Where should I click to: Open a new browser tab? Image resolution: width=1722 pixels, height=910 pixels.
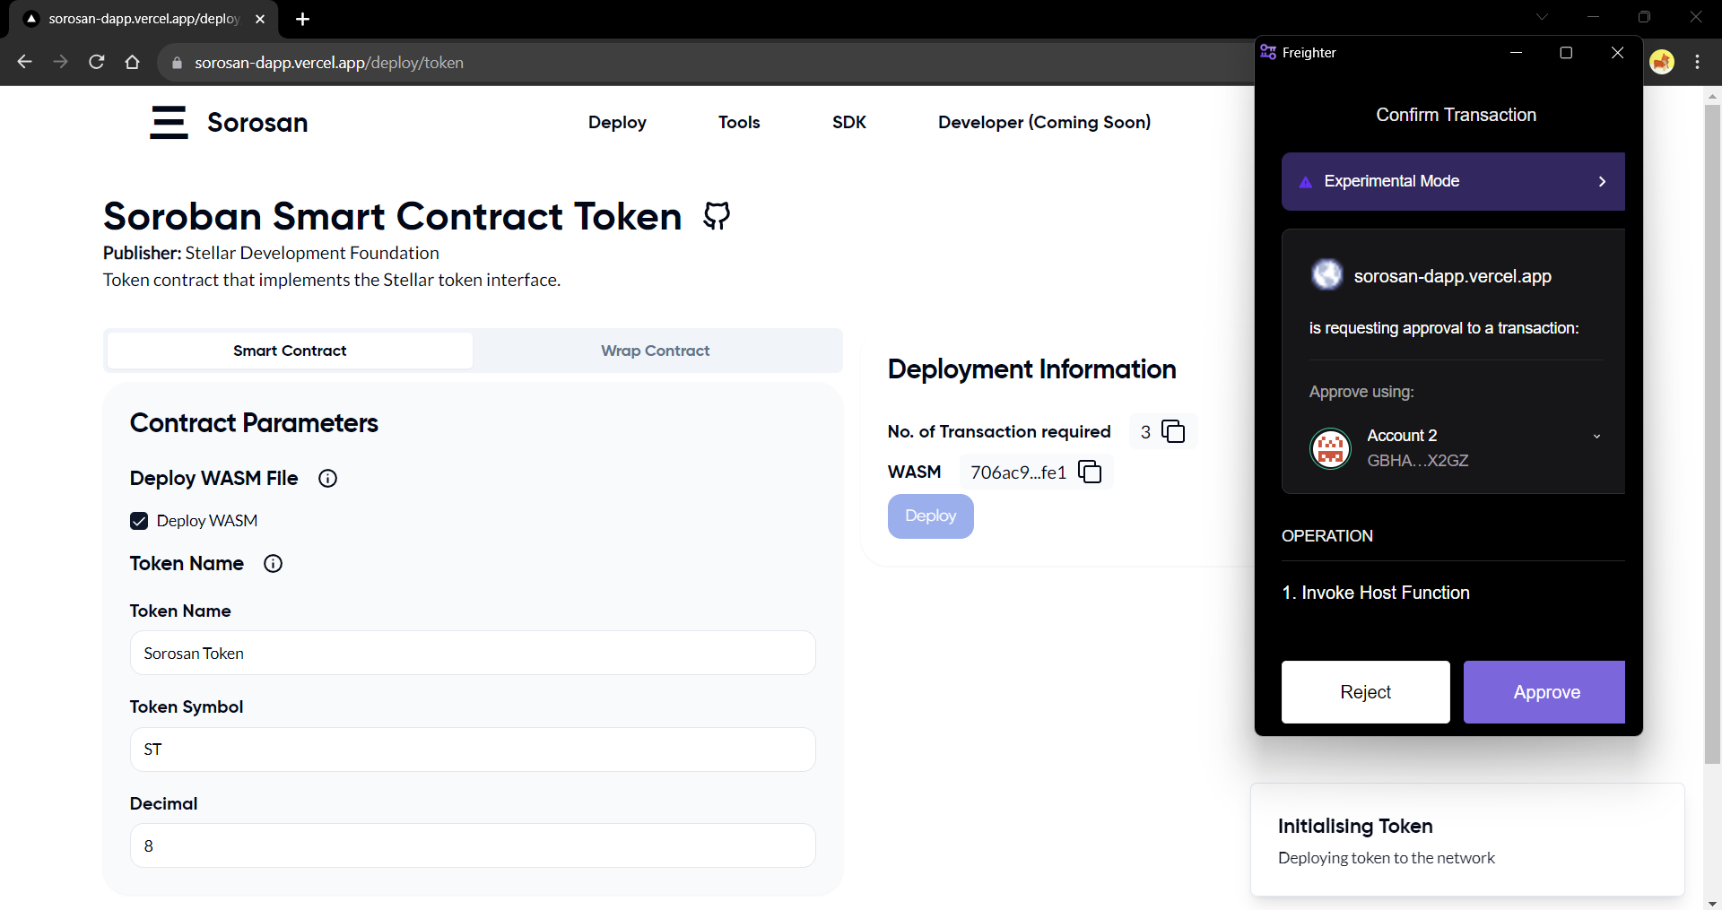click(x=302, y=19)
